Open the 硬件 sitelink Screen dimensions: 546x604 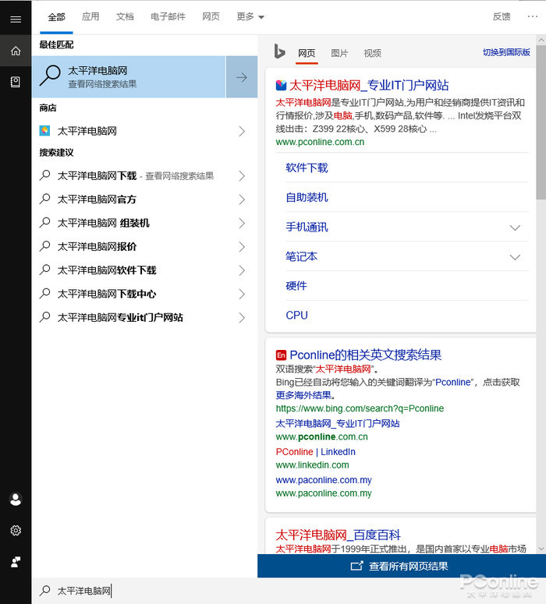click(296, 286)
